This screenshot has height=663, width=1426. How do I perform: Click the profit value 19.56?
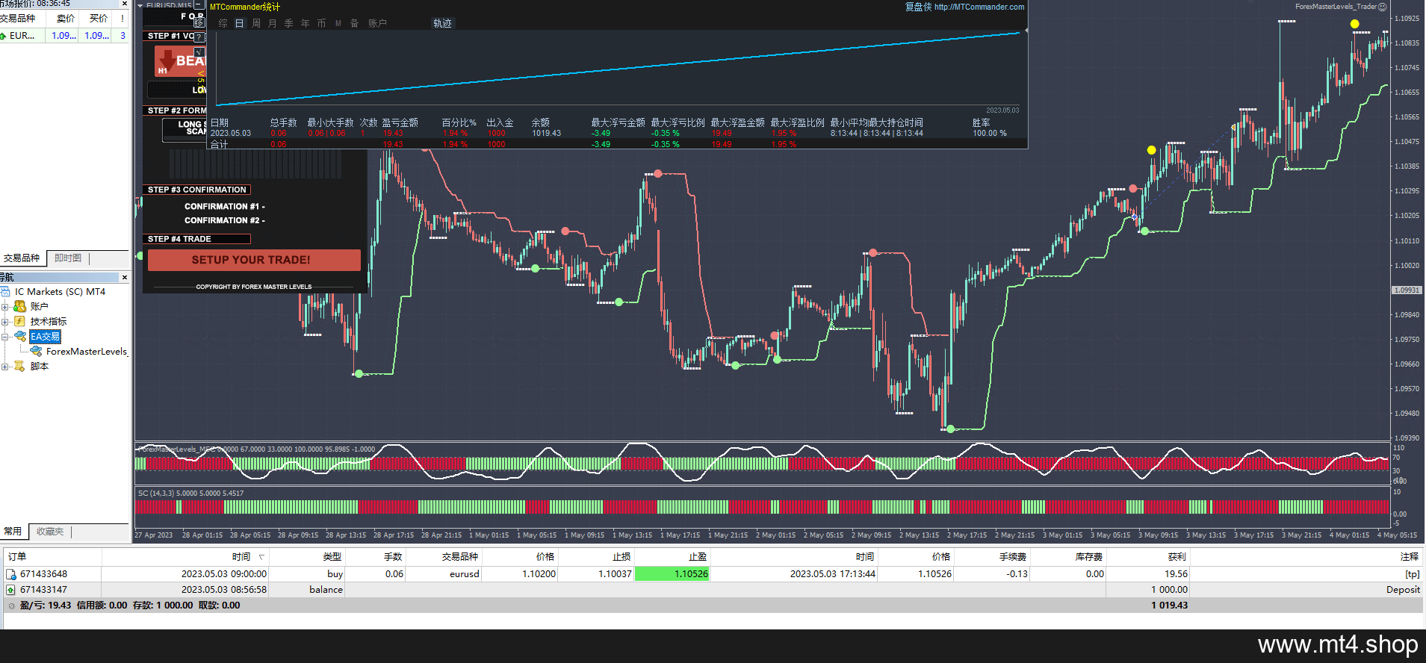click(x=1176, y=574)
